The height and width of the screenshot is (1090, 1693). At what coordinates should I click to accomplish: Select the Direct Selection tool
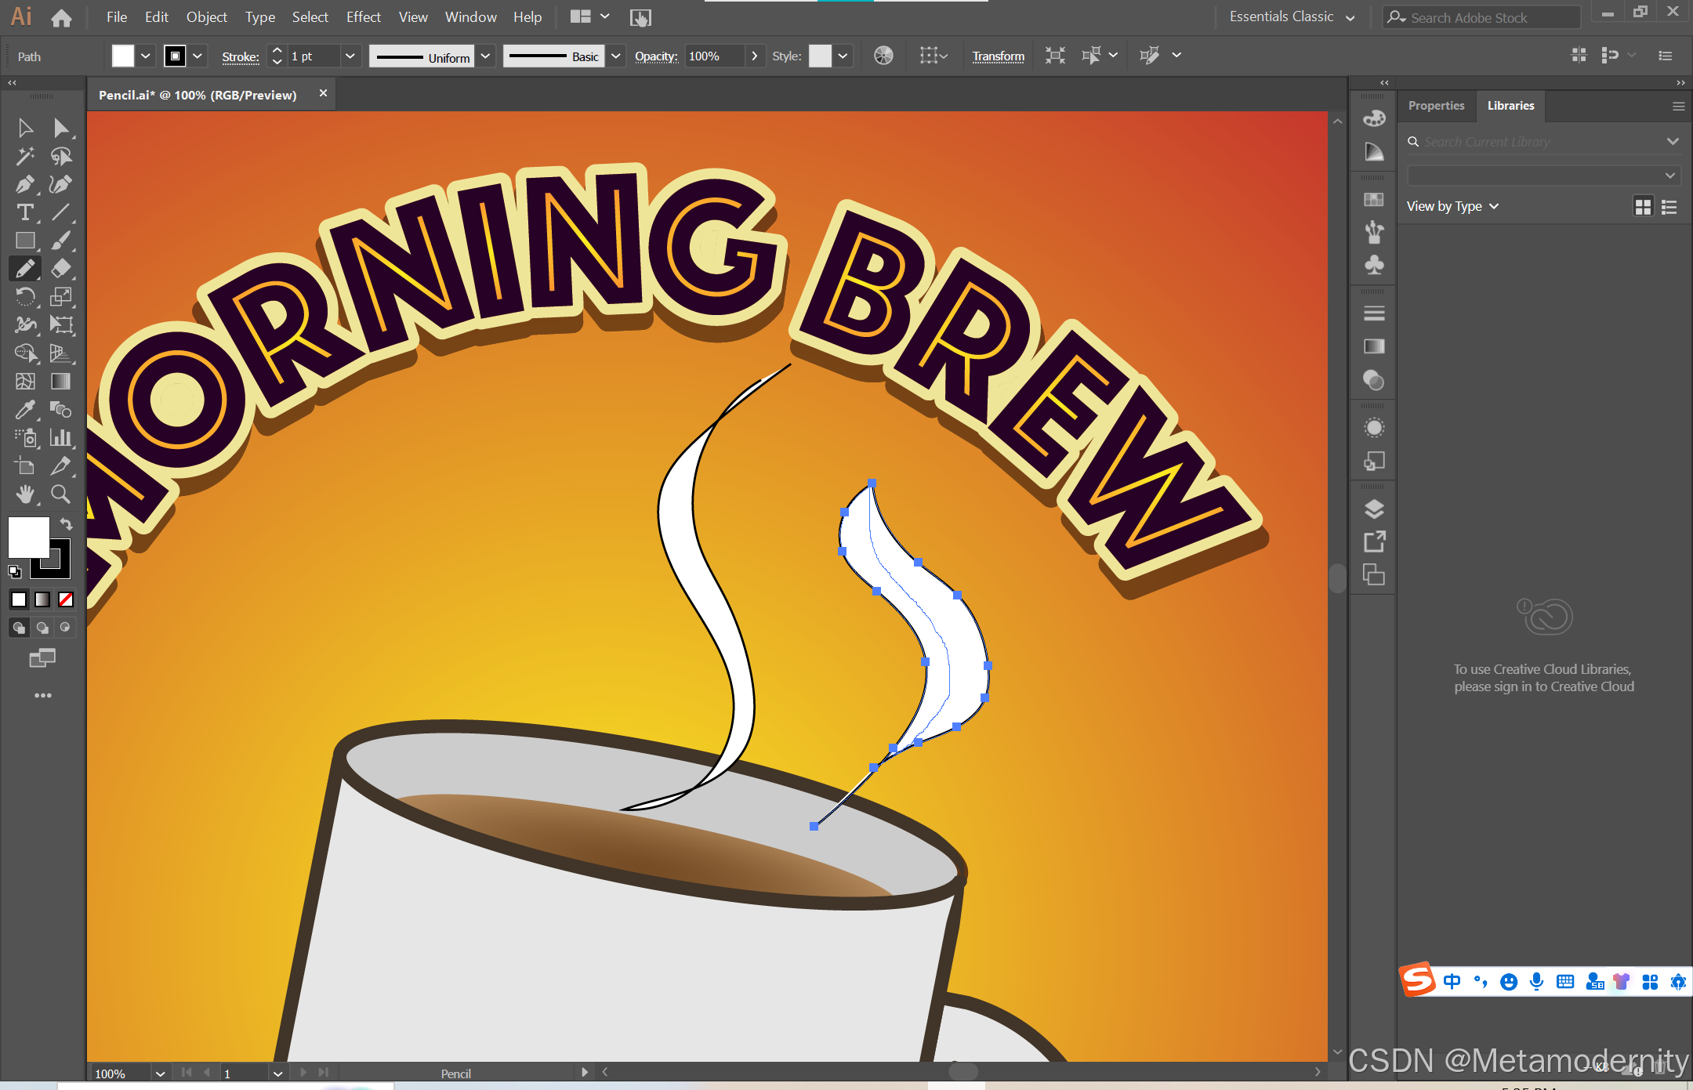pyautogui.click(x=61, y=128)
